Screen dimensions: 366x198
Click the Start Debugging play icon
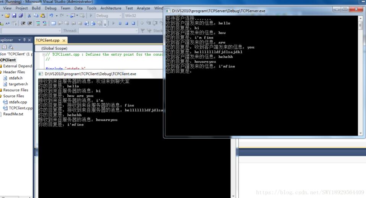click(91, 16)
